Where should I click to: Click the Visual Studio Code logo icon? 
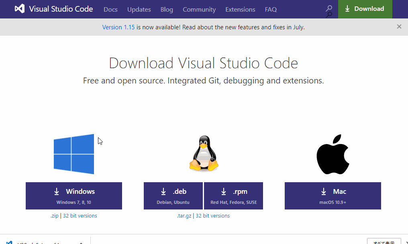click(19, 9)
